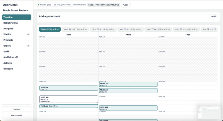223x121 pixels.
Task: Click the Priya column header
Action: pyautogui.click(x=128, y=34)
